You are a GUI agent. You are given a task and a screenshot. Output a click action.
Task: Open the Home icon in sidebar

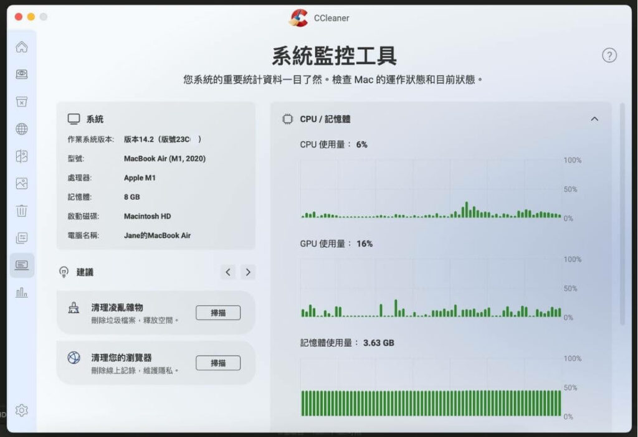(22, 47)
